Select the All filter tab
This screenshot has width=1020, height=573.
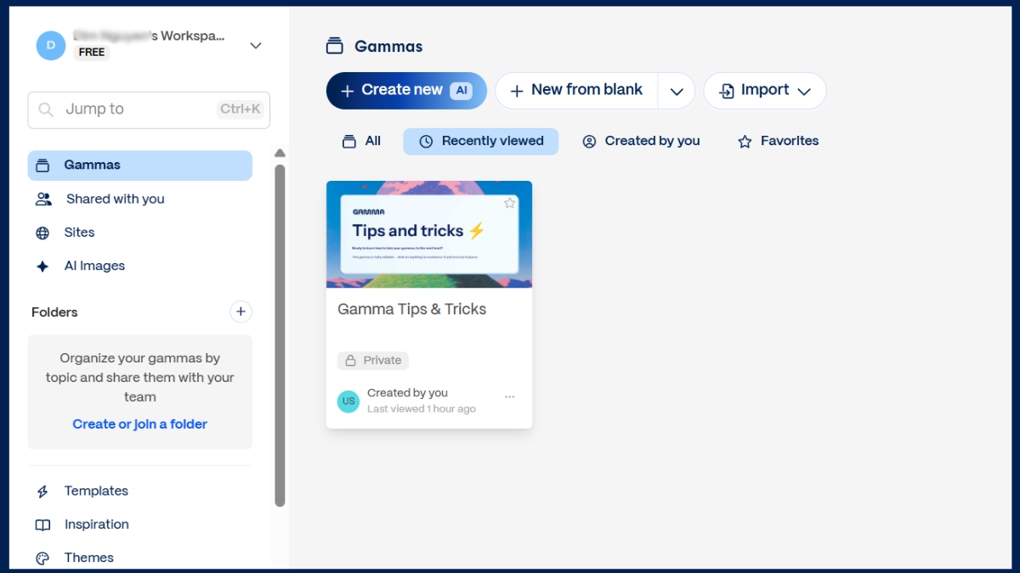(x=361, y=141)
